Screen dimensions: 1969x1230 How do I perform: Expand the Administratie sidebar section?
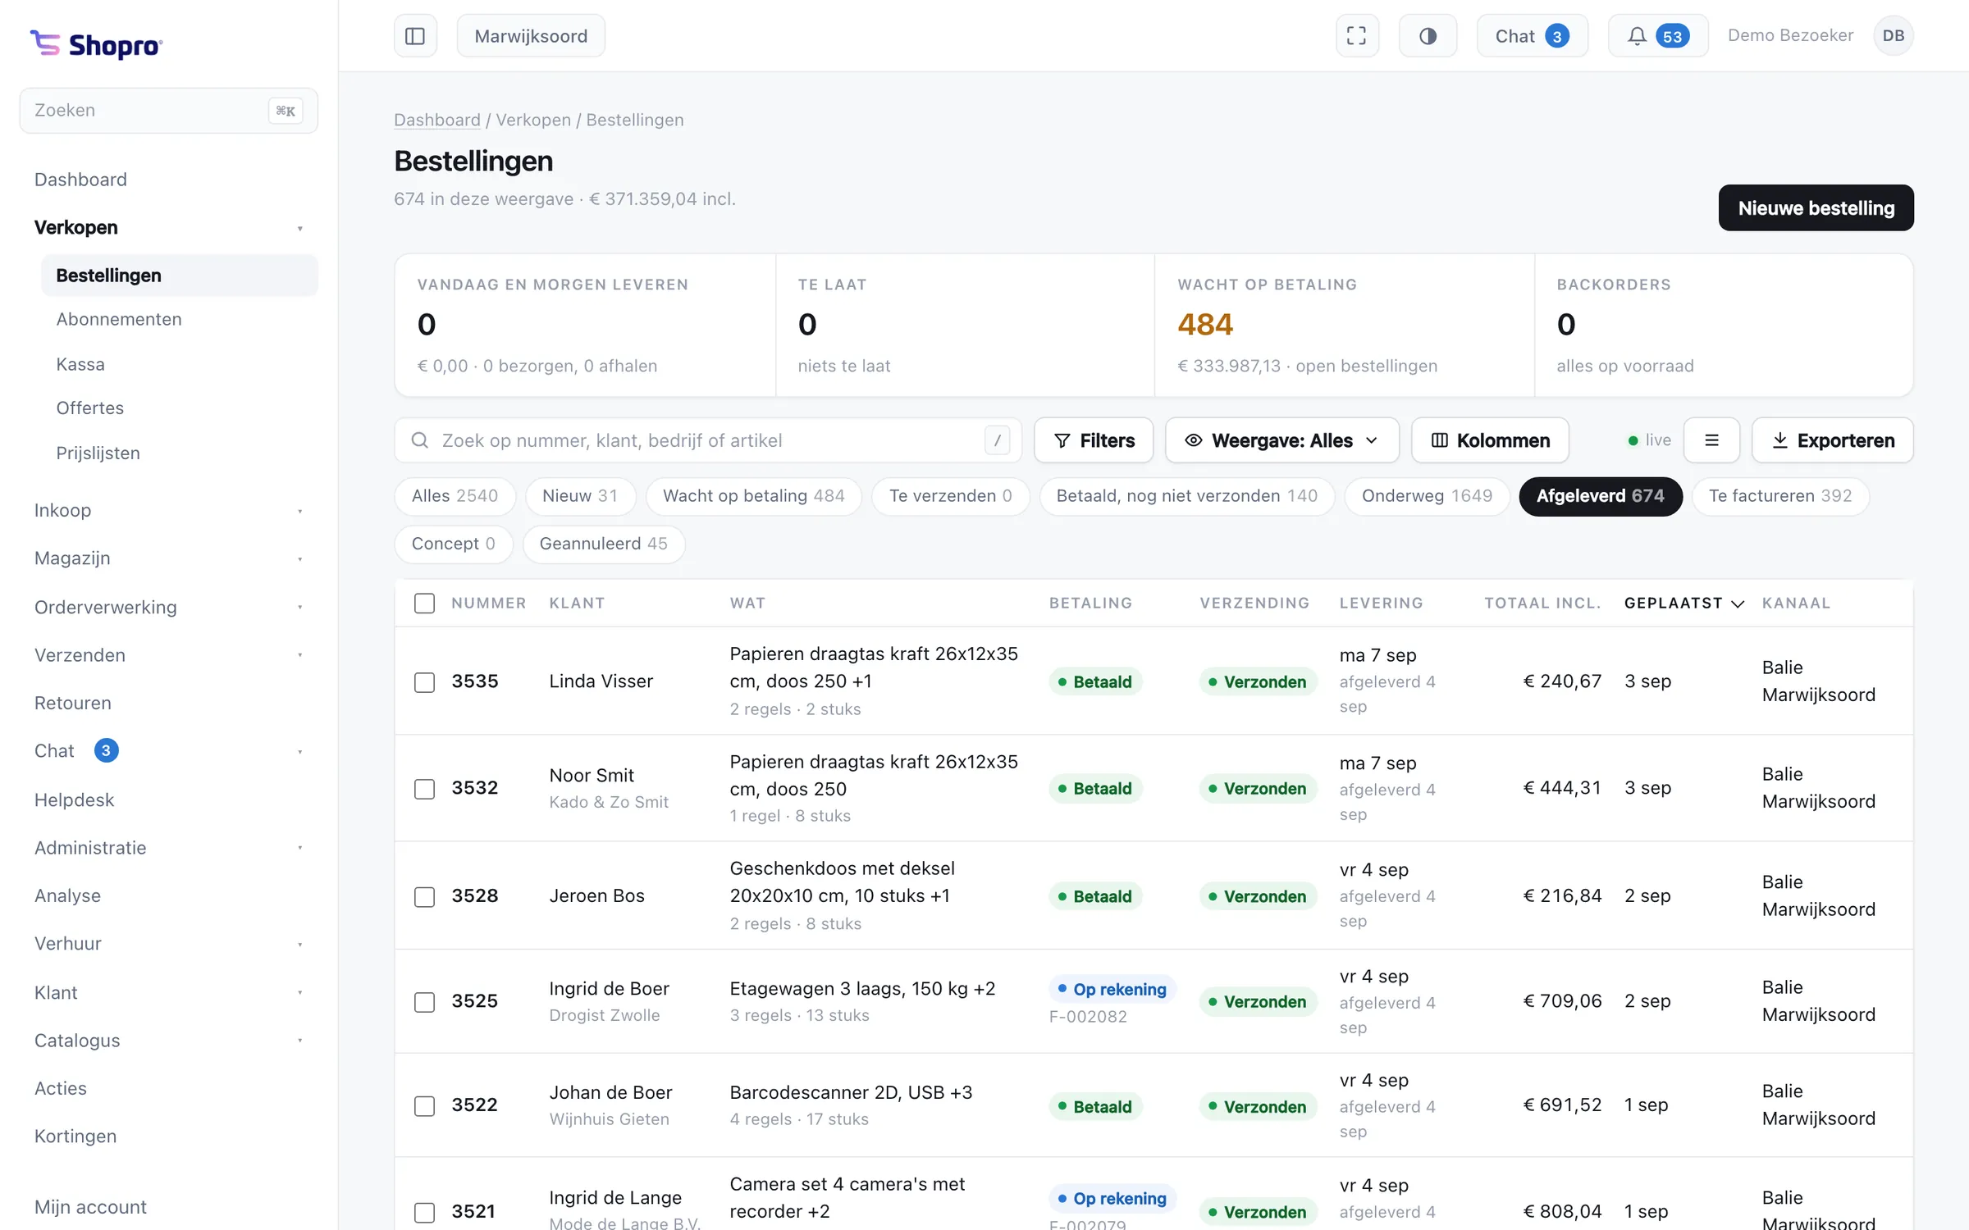169,848
